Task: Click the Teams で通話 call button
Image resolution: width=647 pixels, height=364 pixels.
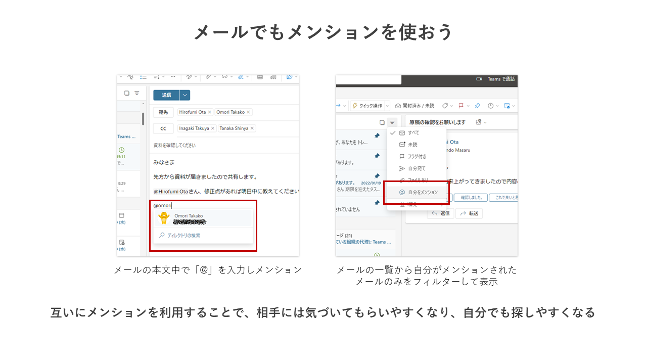Action: (501, 79)
